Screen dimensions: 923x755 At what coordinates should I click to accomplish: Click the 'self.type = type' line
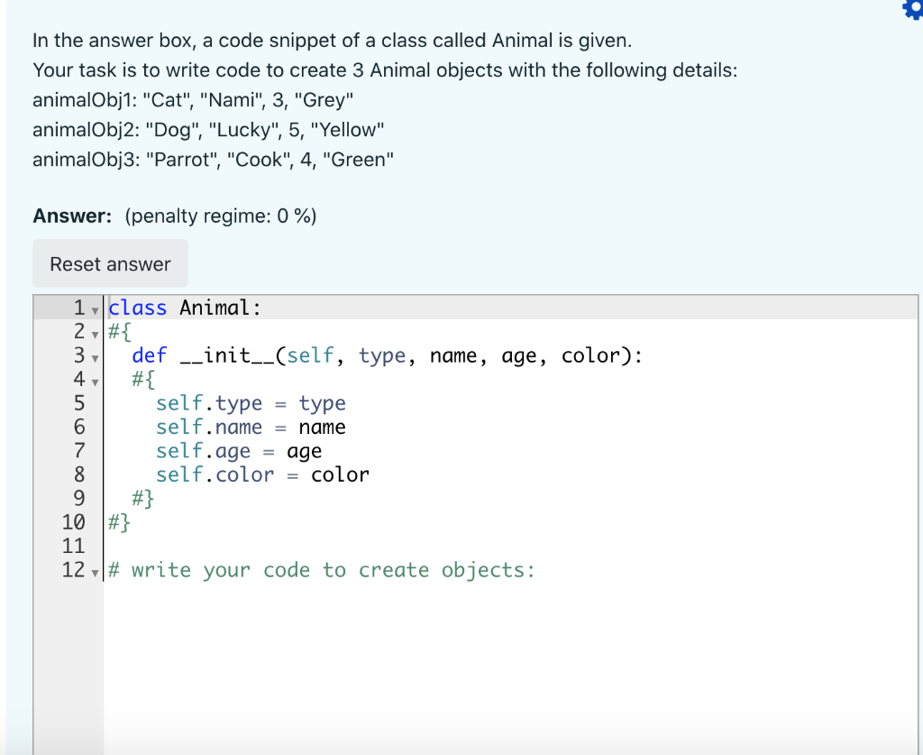tap(251, 403)
